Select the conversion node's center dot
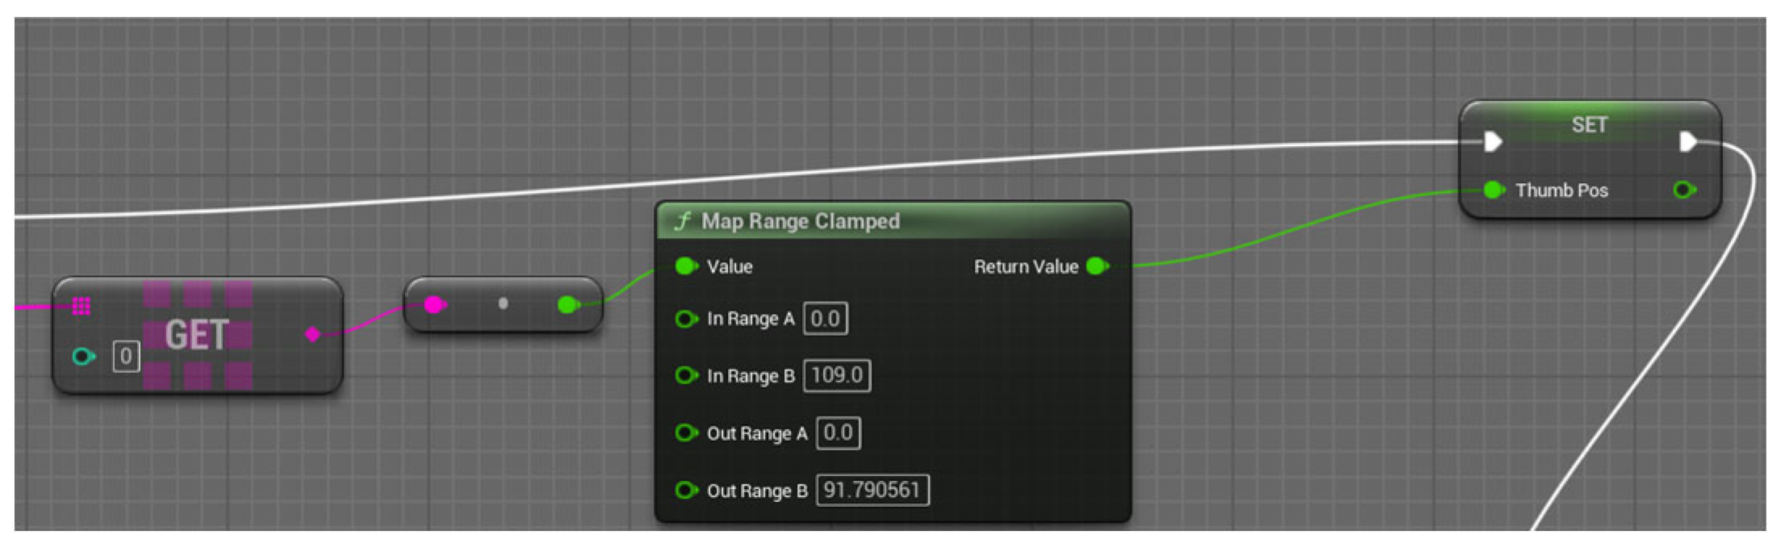 [503, 304]
